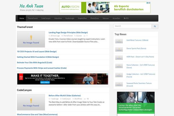Viewport: 174px width, 116px height.
Task: Click thumbnail beside Hedge Collection - Vol1
Action: click(x=119, y=75)
